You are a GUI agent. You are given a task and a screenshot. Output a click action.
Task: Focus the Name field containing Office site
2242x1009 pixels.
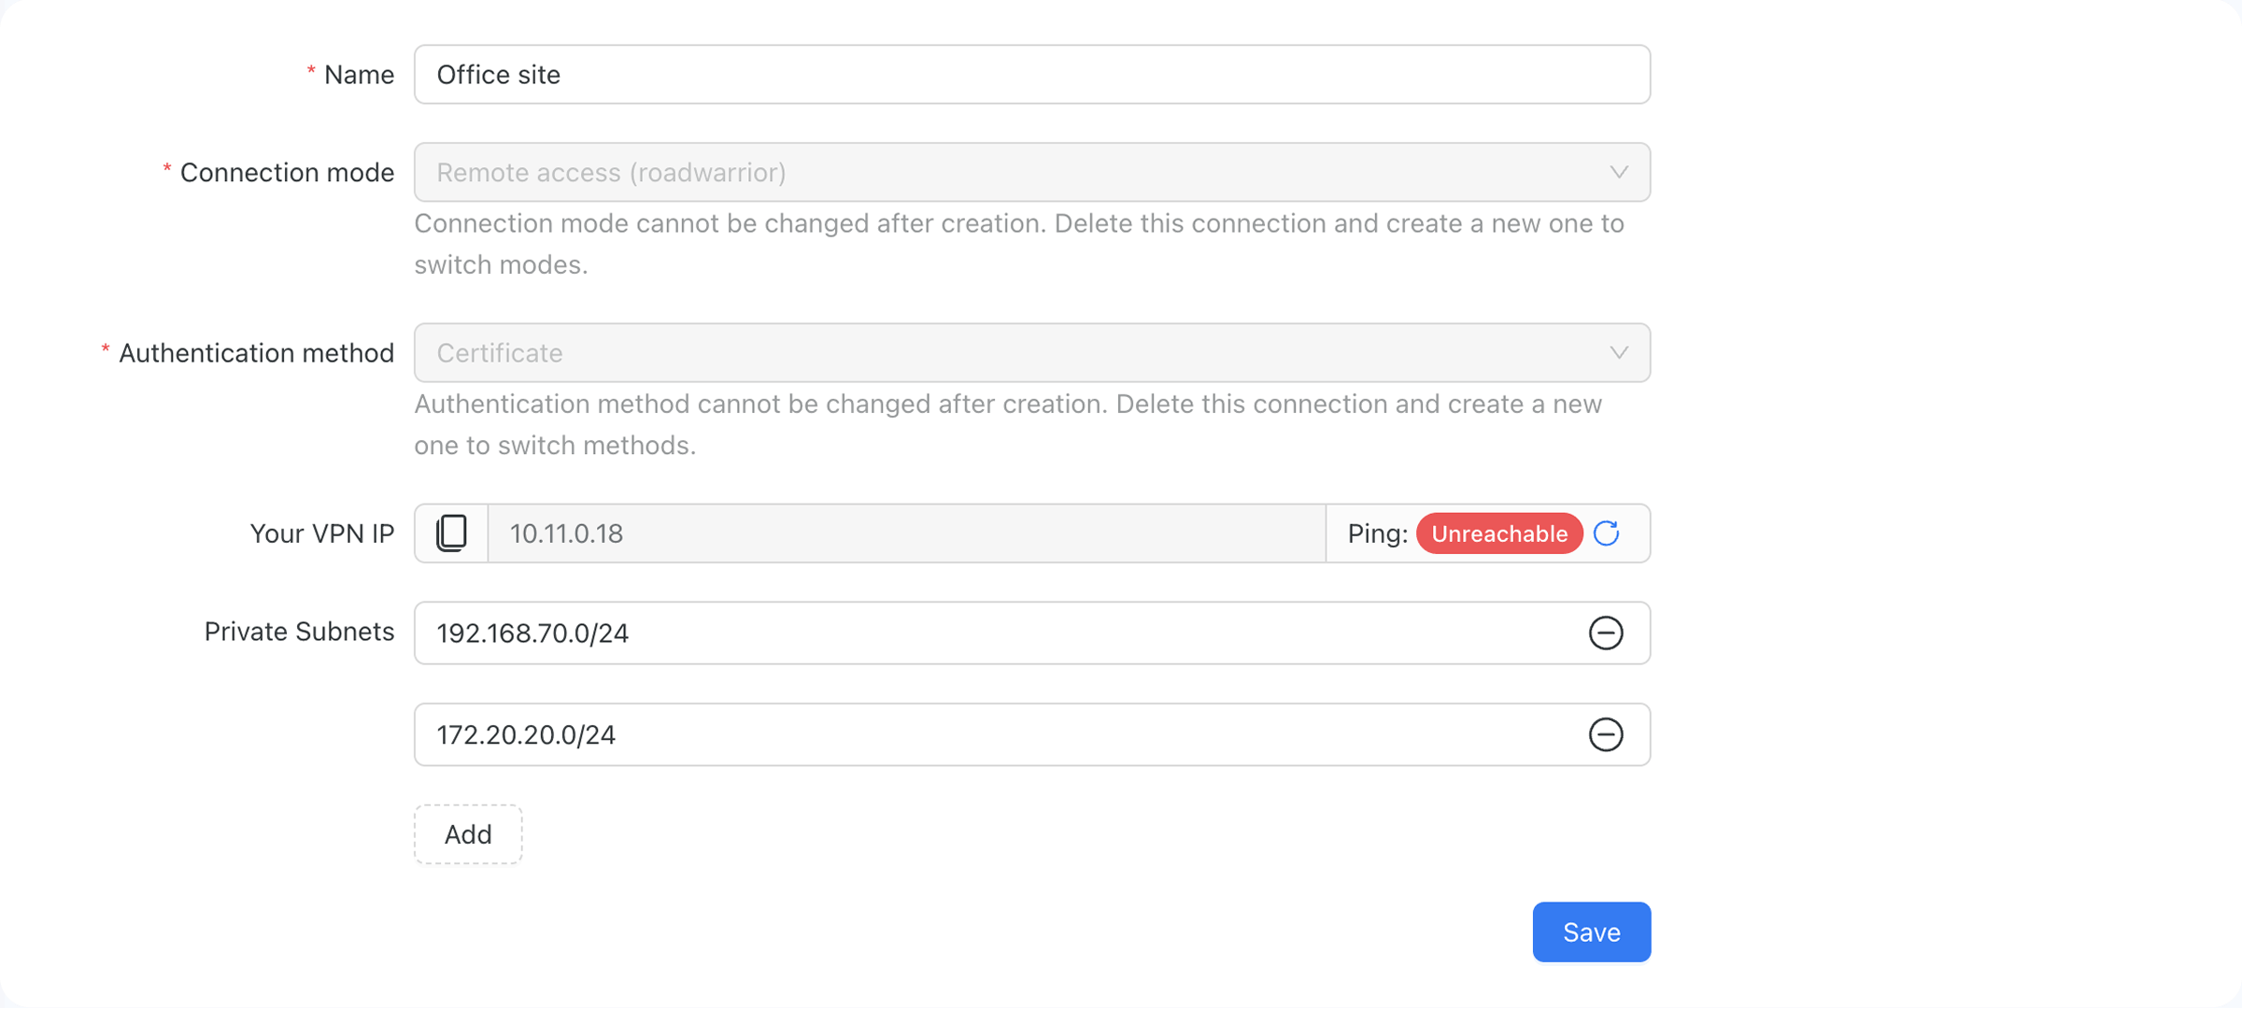(1032, 75)
